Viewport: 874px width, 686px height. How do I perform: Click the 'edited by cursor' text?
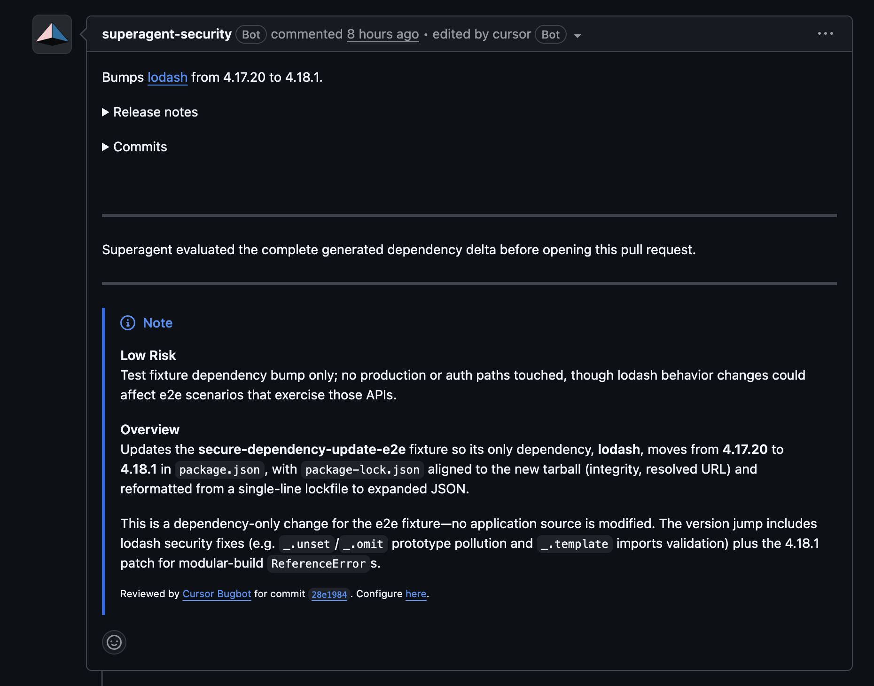(482, 34)
